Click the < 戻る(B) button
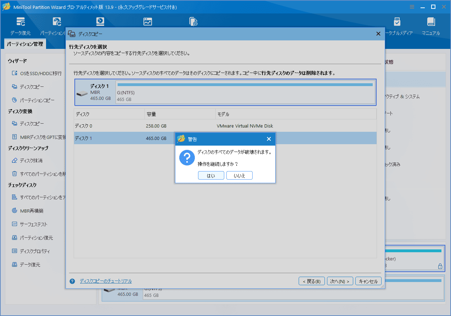Screen dimensions: 451x316 [312, 281]
